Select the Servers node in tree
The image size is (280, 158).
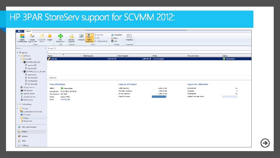(23, 52)
